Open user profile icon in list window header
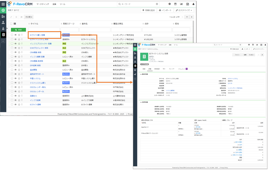The width and height of the screenshot is (272, 170). 194,4
